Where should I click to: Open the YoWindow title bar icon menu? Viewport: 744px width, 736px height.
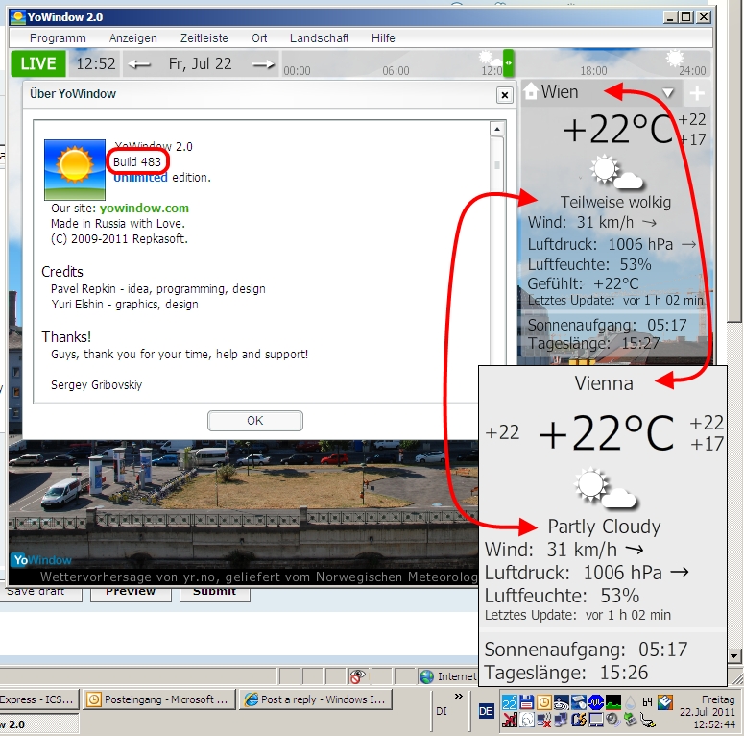(x=17, y=17)
